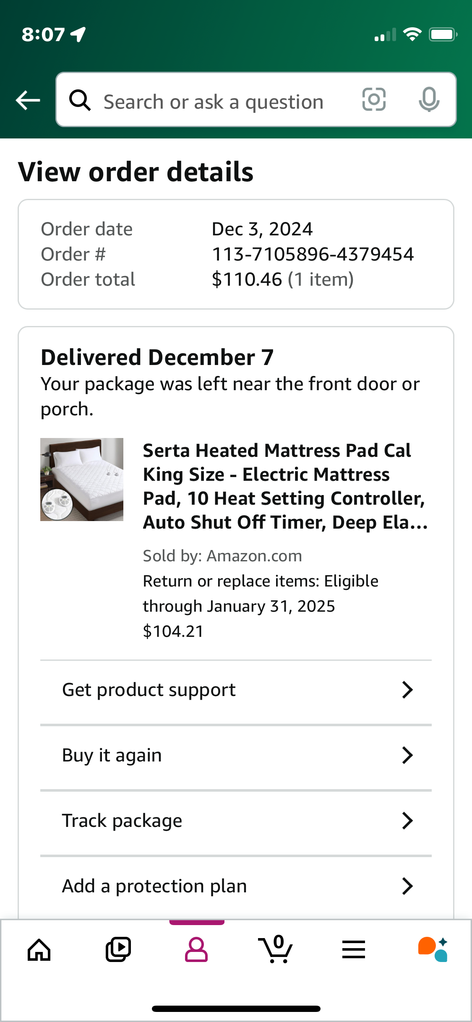This screenshot has height=1022, width=472.
Task: Expand Get product support chevron
Action: (x=407, y=690)
